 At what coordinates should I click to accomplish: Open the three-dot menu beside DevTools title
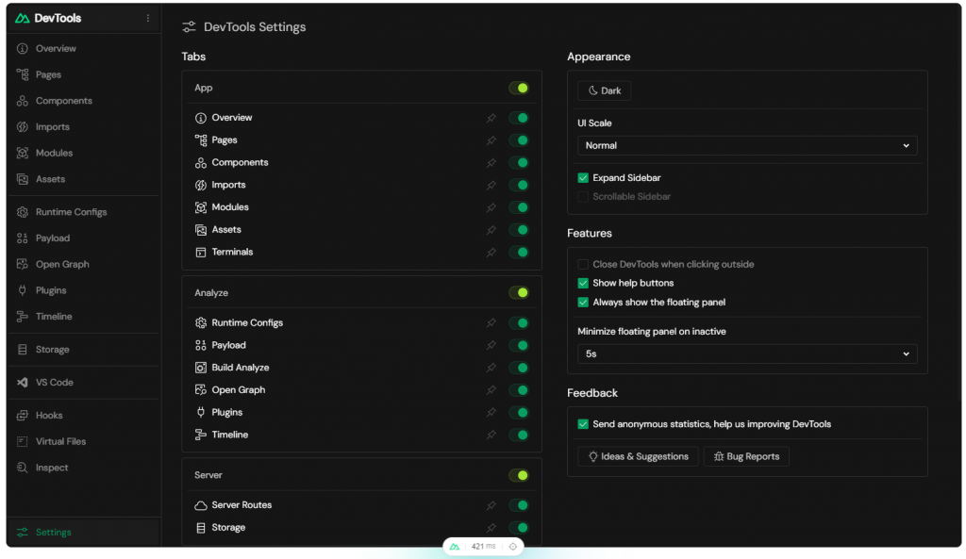point(148,19)
